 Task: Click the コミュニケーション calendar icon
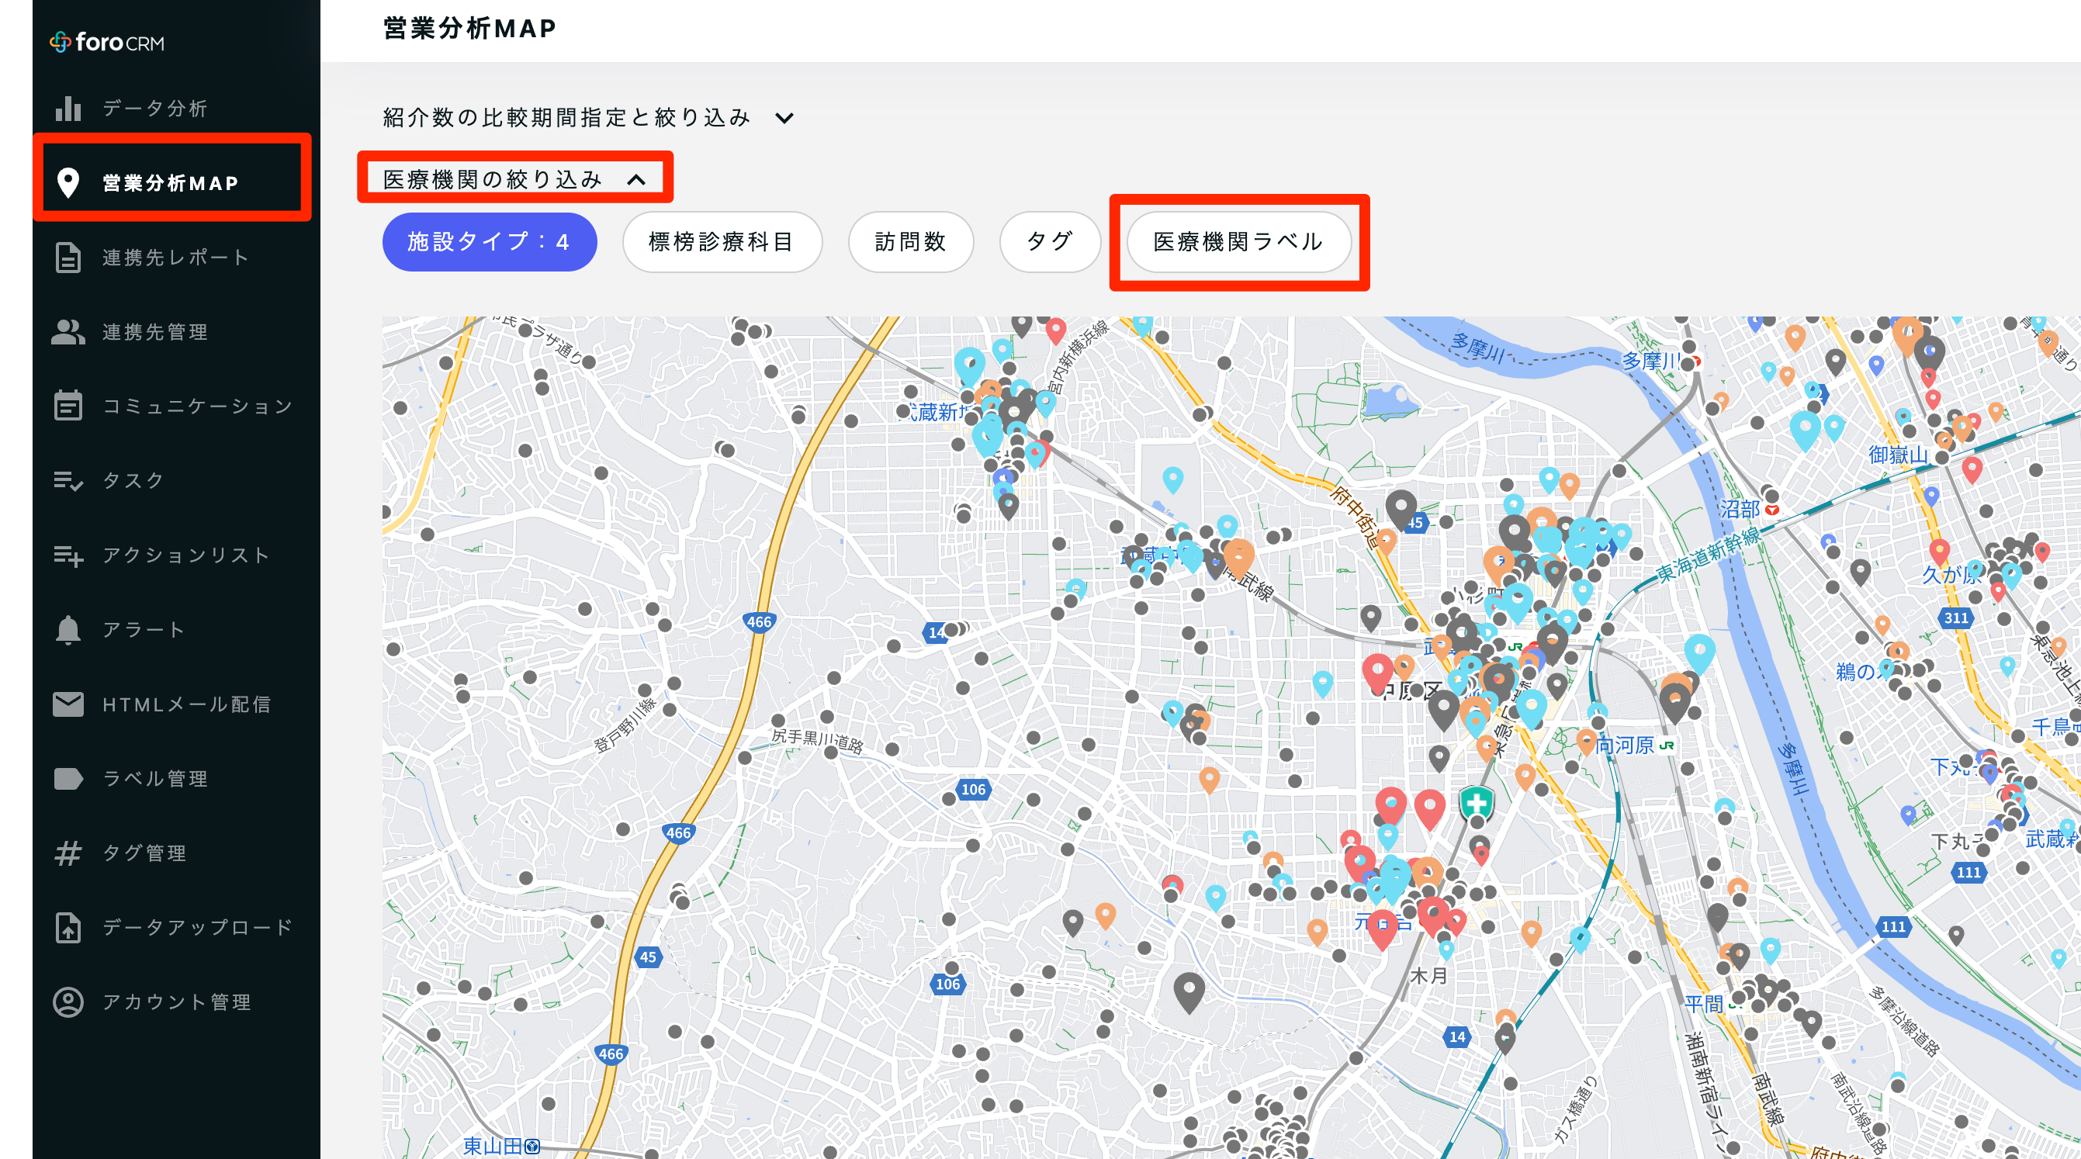pos(68,406)
